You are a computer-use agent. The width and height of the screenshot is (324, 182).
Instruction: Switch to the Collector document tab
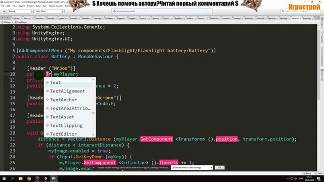pos(17,18)
